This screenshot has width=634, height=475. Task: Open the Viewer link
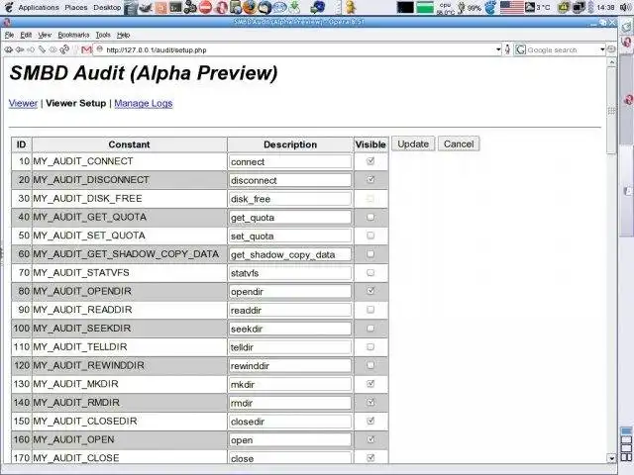[x=23, y=103]
